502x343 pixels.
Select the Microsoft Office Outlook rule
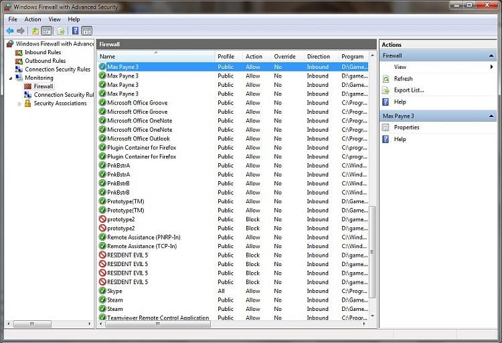[233, 138]
